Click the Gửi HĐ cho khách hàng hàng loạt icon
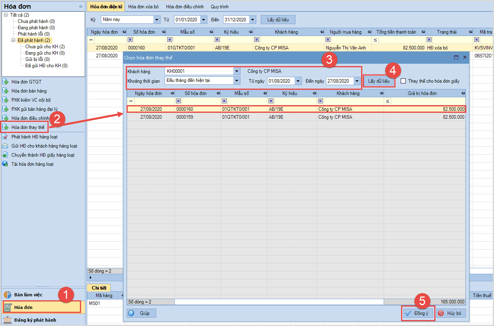This screenshot has width=494, height=326. [x=6, y=146]
